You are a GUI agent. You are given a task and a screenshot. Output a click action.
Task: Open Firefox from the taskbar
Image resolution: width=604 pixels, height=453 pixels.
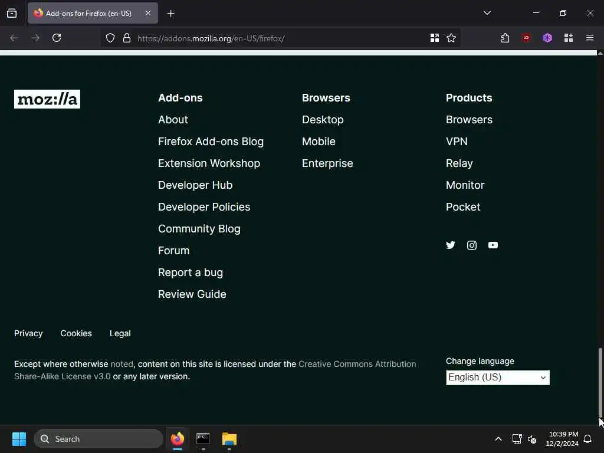coord(177,439)
